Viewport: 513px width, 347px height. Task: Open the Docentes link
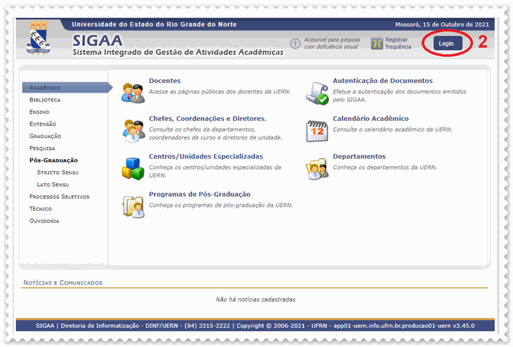pyautogui.click(x=165, y=80)
